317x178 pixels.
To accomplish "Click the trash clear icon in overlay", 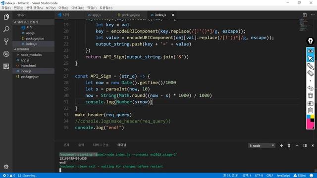I will tap(311, 95).
